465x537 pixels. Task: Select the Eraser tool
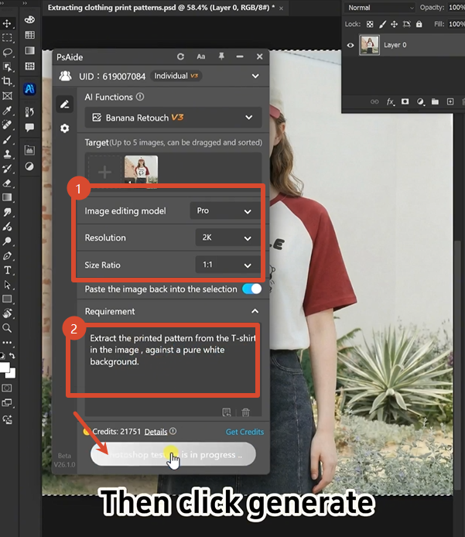7,183
